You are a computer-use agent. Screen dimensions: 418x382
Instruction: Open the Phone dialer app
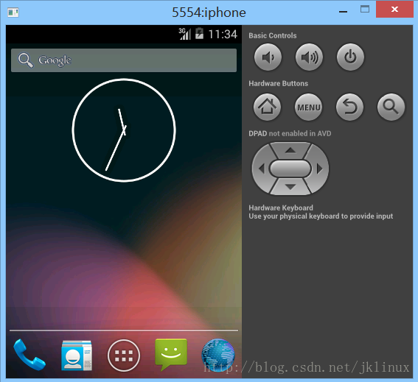29,355
